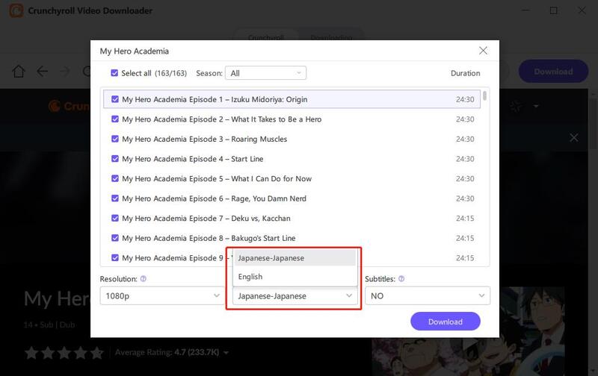Uncheck Episode 7 – Deku vs. Kacchan

(x=115, y=218)
